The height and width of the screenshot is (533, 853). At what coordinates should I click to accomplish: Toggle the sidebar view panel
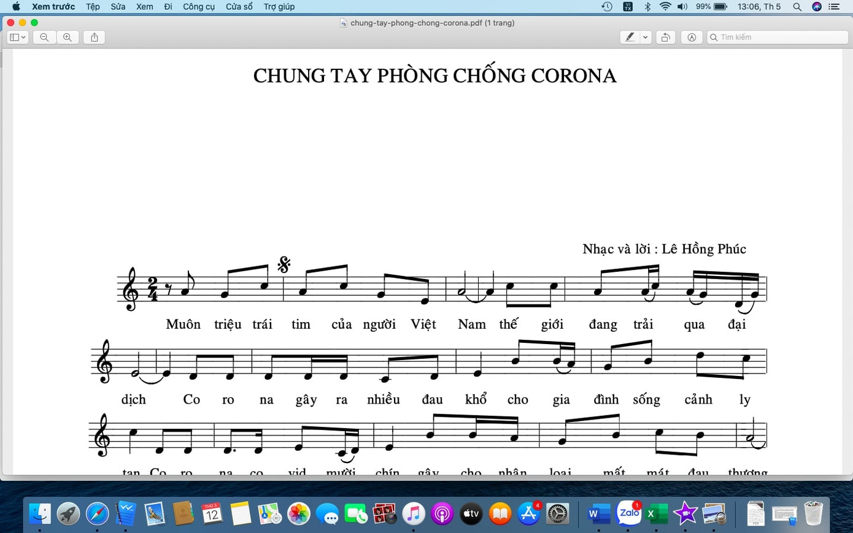click(14, 37)
